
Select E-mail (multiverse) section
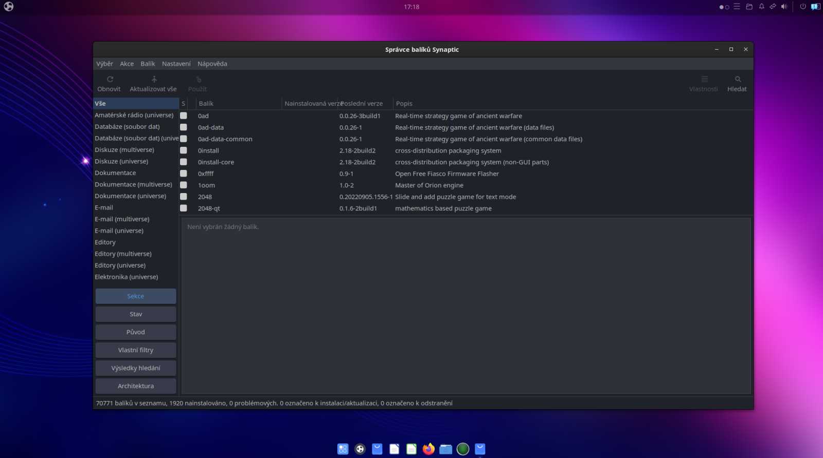point(136,219)
